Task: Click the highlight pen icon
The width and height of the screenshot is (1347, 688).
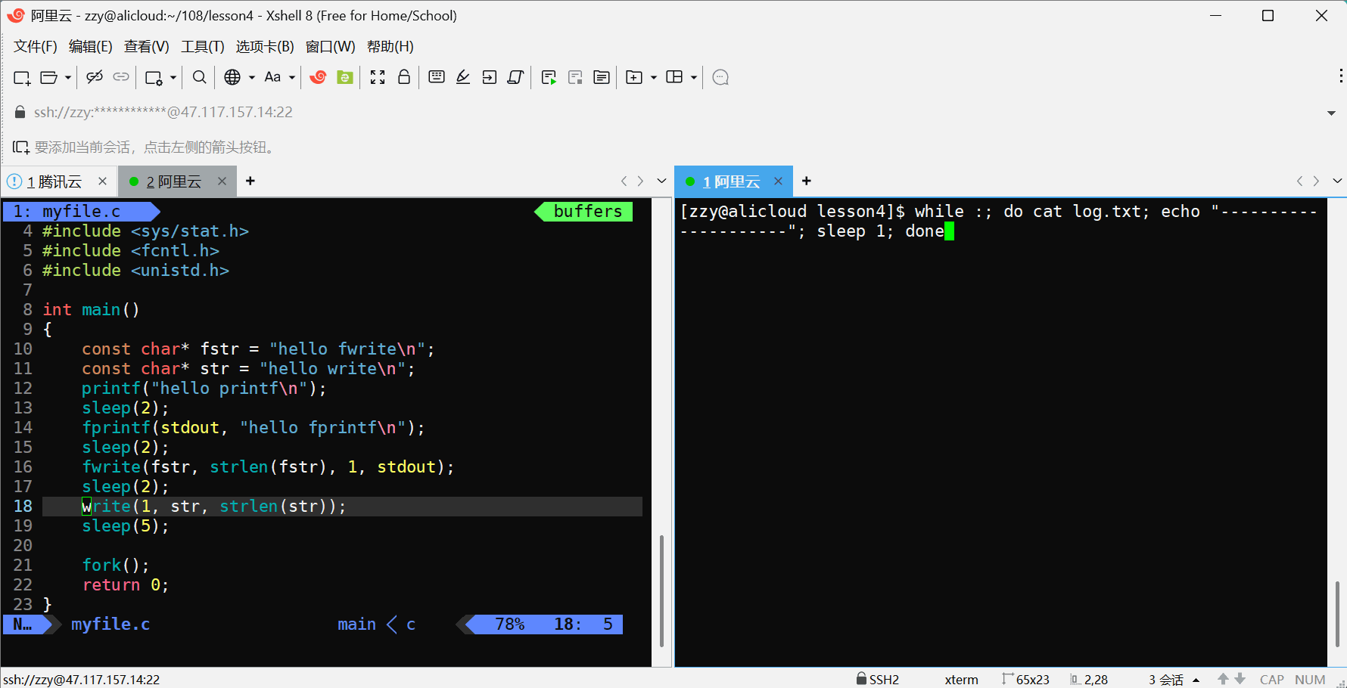Action: point(463,77)
